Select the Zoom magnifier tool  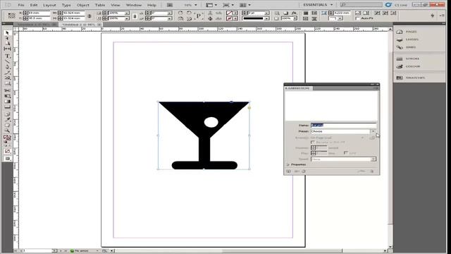[x=7, y=131]
